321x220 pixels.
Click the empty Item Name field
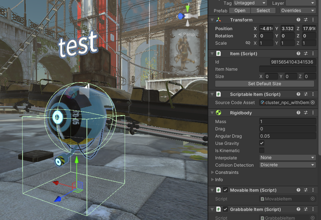click(x=288, y=69)
